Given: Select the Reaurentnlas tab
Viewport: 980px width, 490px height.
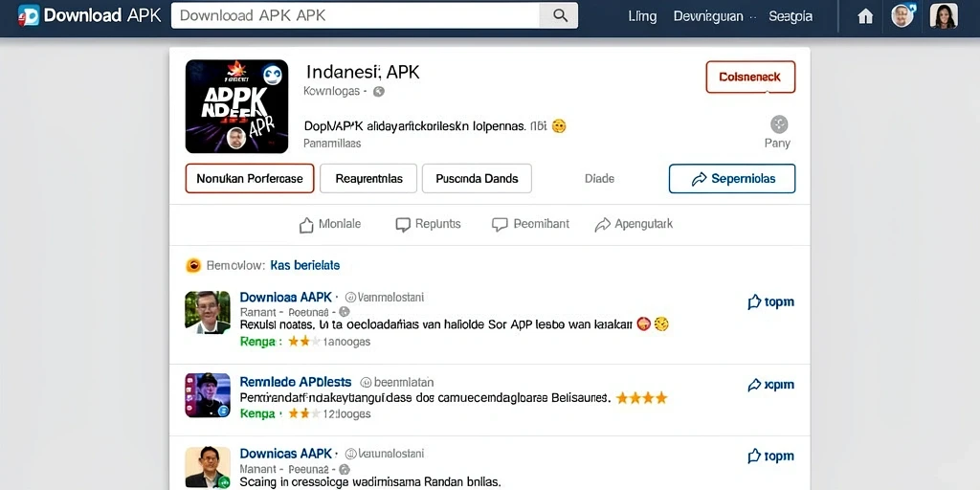Looking at the screenshot, I should tap(368, 179).
